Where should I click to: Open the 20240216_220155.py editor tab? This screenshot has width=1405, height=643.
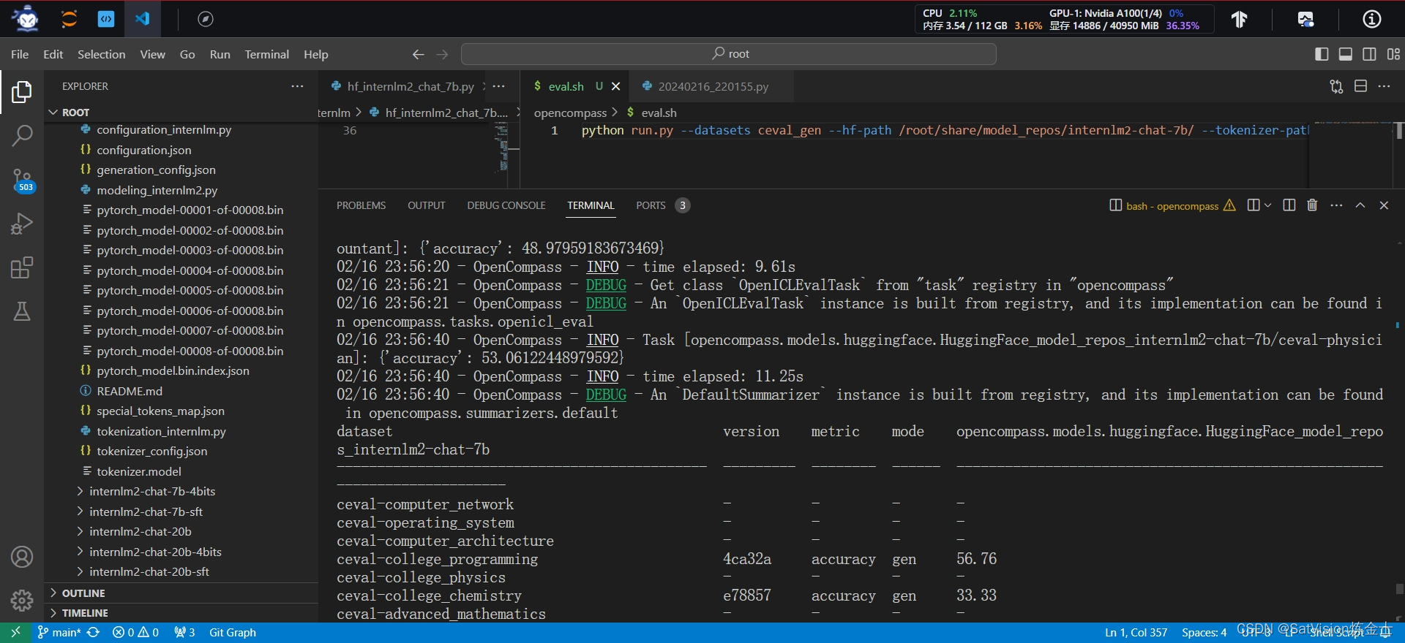click(x=713, y=86)
